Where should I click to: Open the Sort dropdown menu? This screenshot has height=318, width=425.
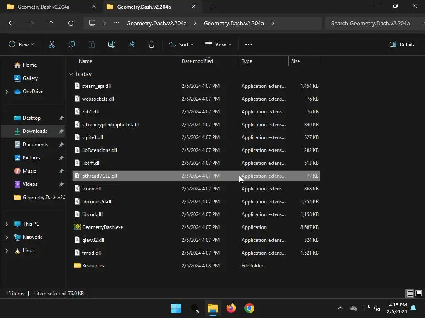(x=181, y=45)
